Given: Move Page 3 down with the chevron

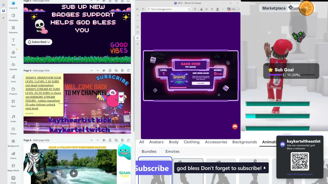Looking at the screenshot, I should [98, 71].
